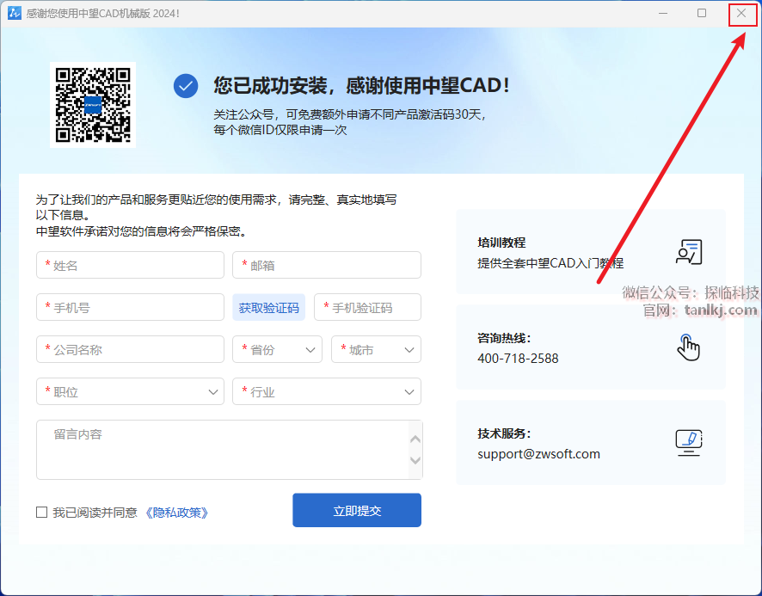Click the ZWCAD app icon in title bar

[x=14, y=13]
